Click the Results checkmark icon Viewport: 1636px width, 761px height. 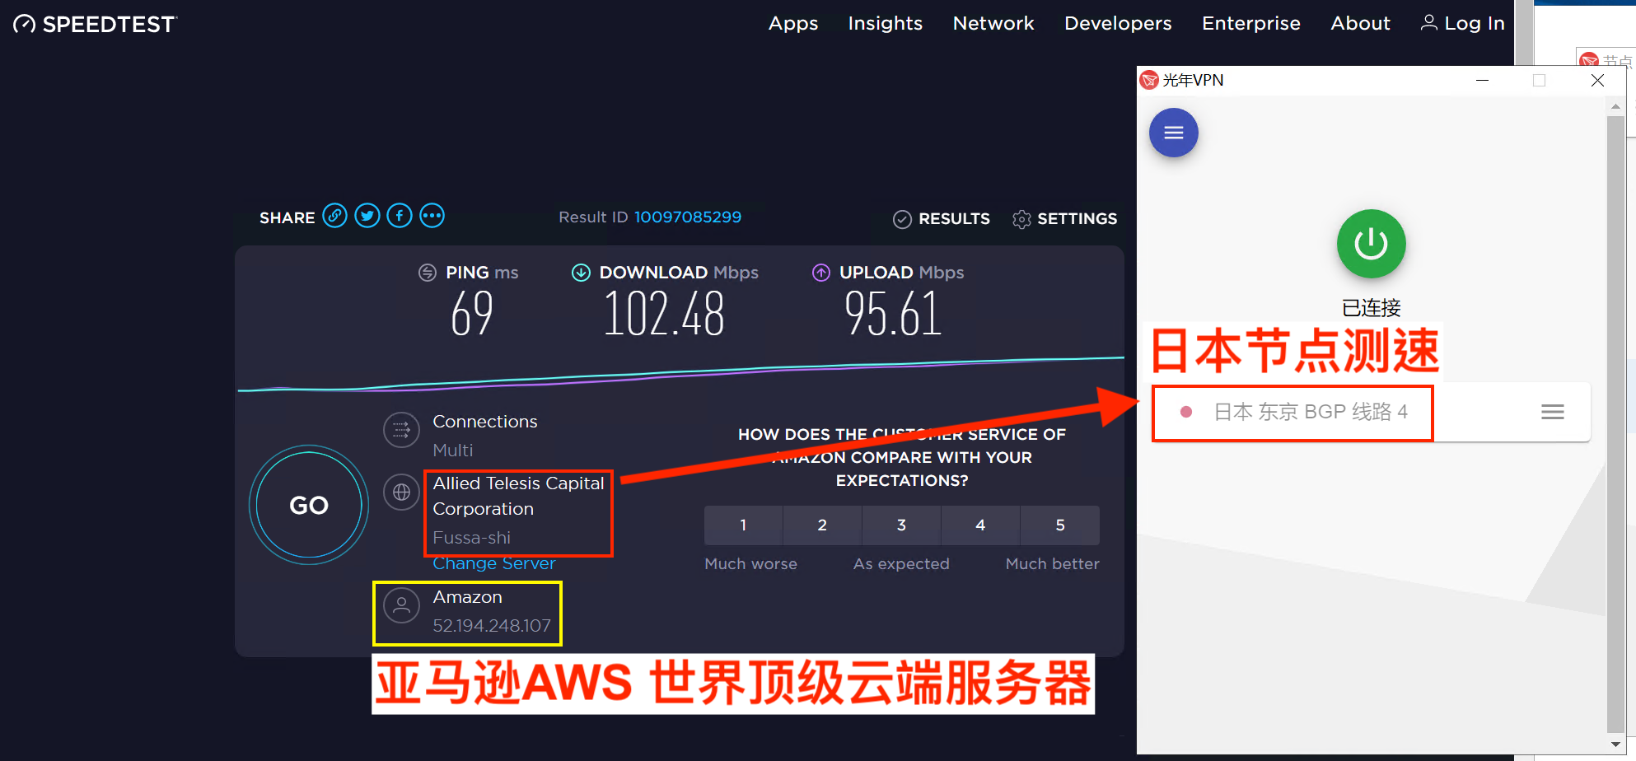tap(902, 219)
